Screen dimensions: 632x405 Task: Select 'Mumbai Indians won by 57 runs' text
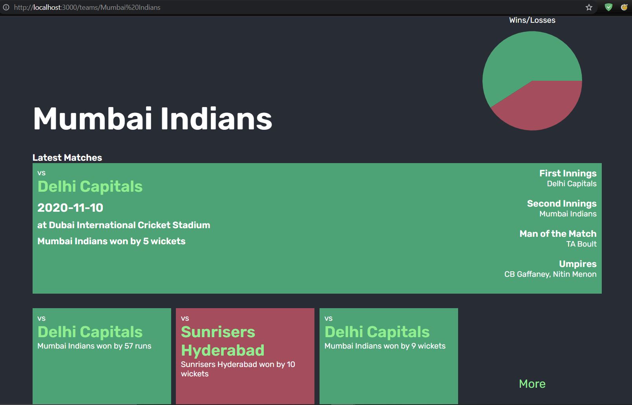(94, 346)
